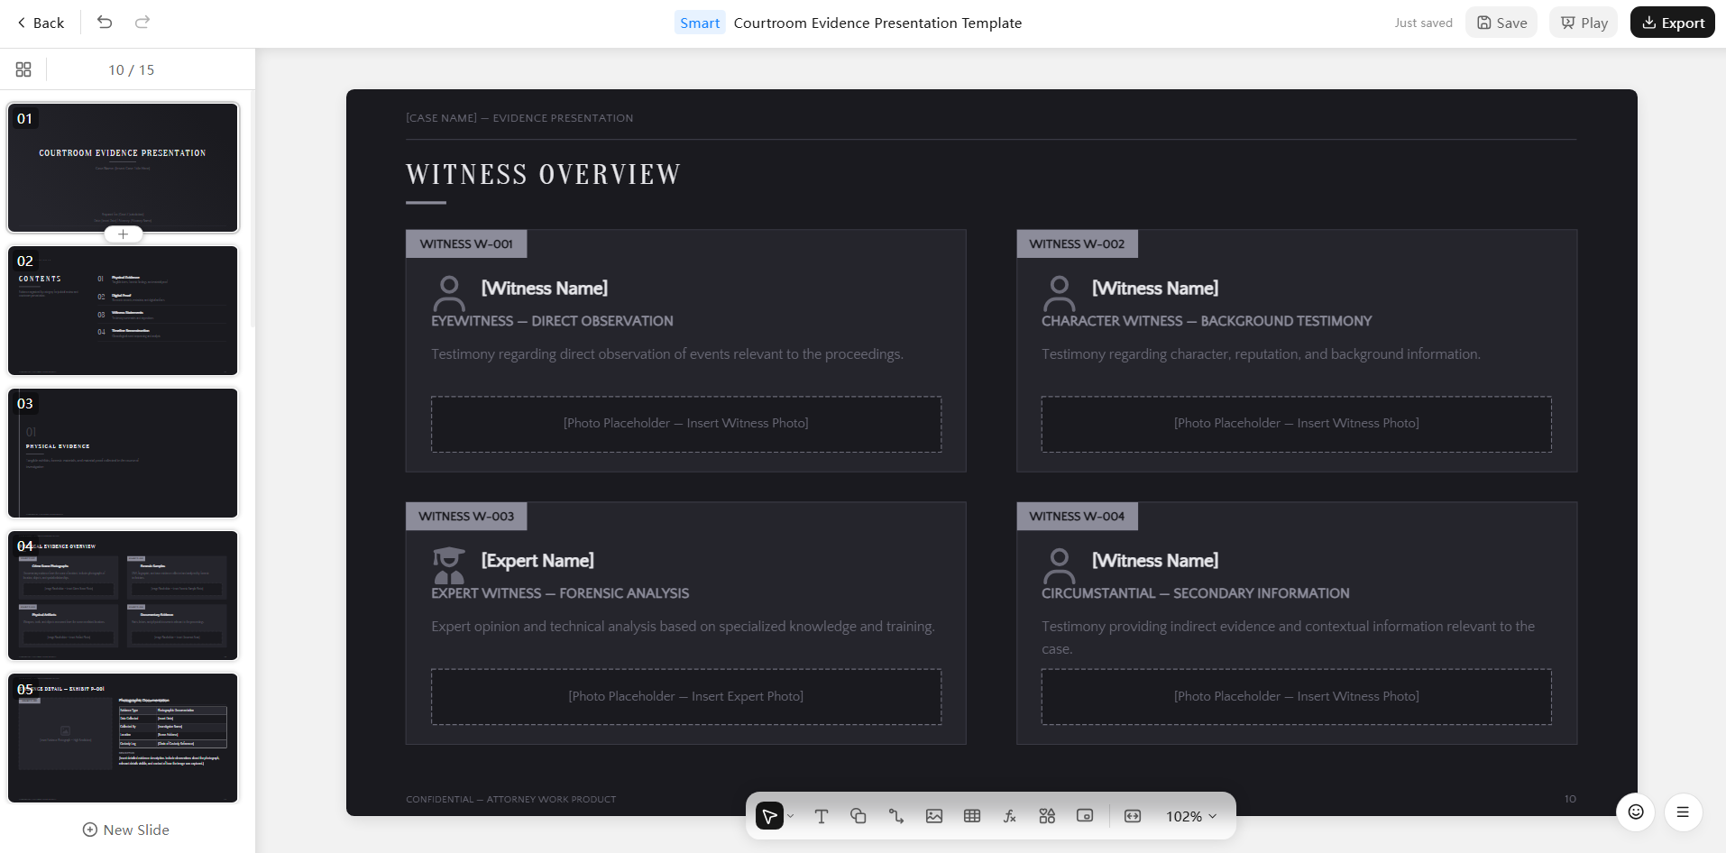
Task: Click the Insert Expert Photo placeholder
Action: pos(686,696)
